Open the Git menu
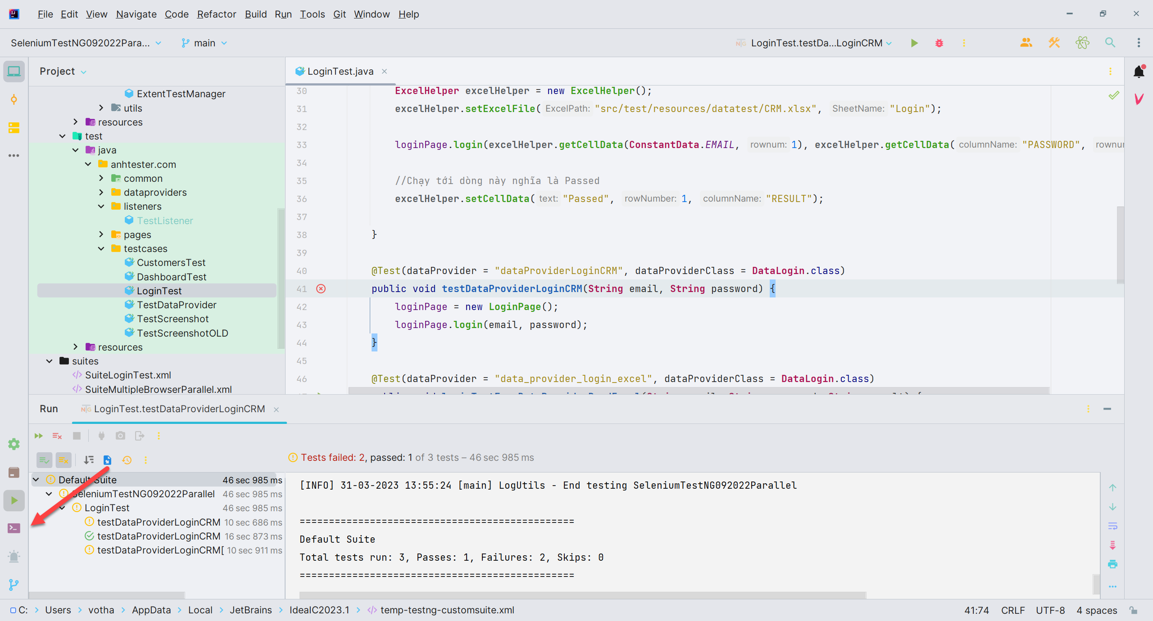This screenshot has width=1153, height=621. (x=339, y=14)
